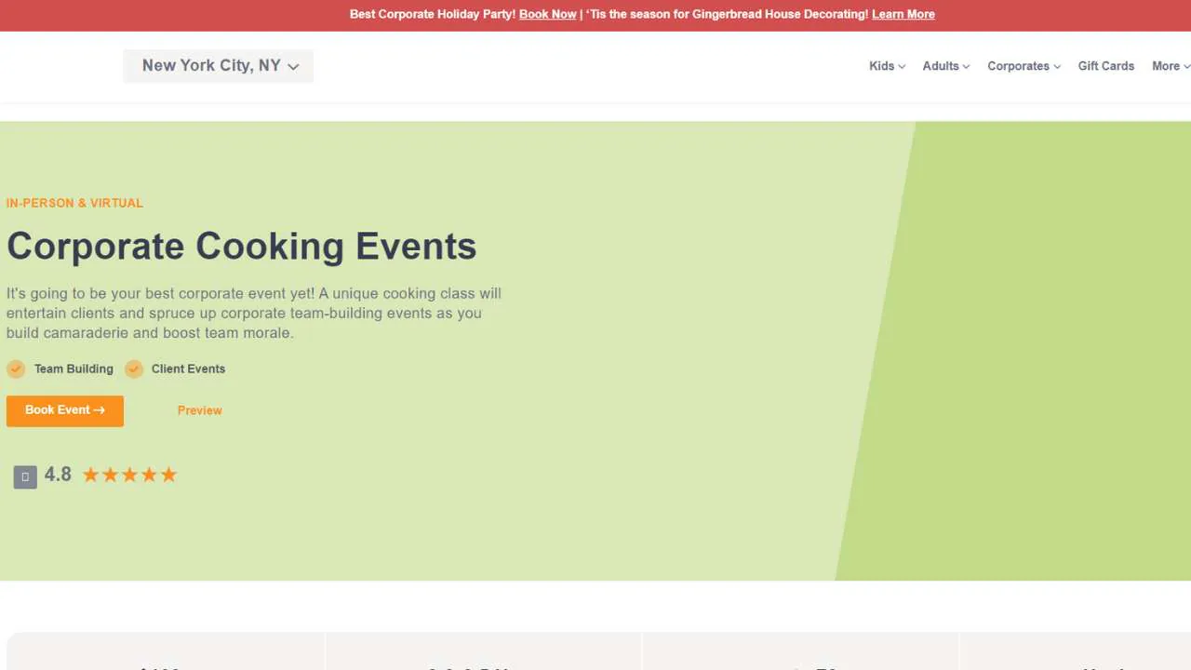Follow the Book Now link in the banner
This screenshot has height=670, width=1191.
click(548, 14)
